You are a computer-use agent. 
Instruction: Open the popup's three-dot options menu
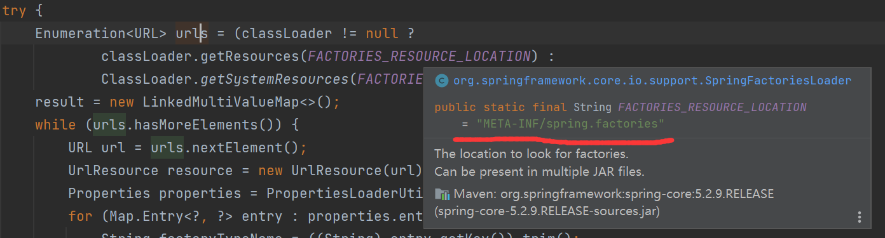(x=860, y=216)
